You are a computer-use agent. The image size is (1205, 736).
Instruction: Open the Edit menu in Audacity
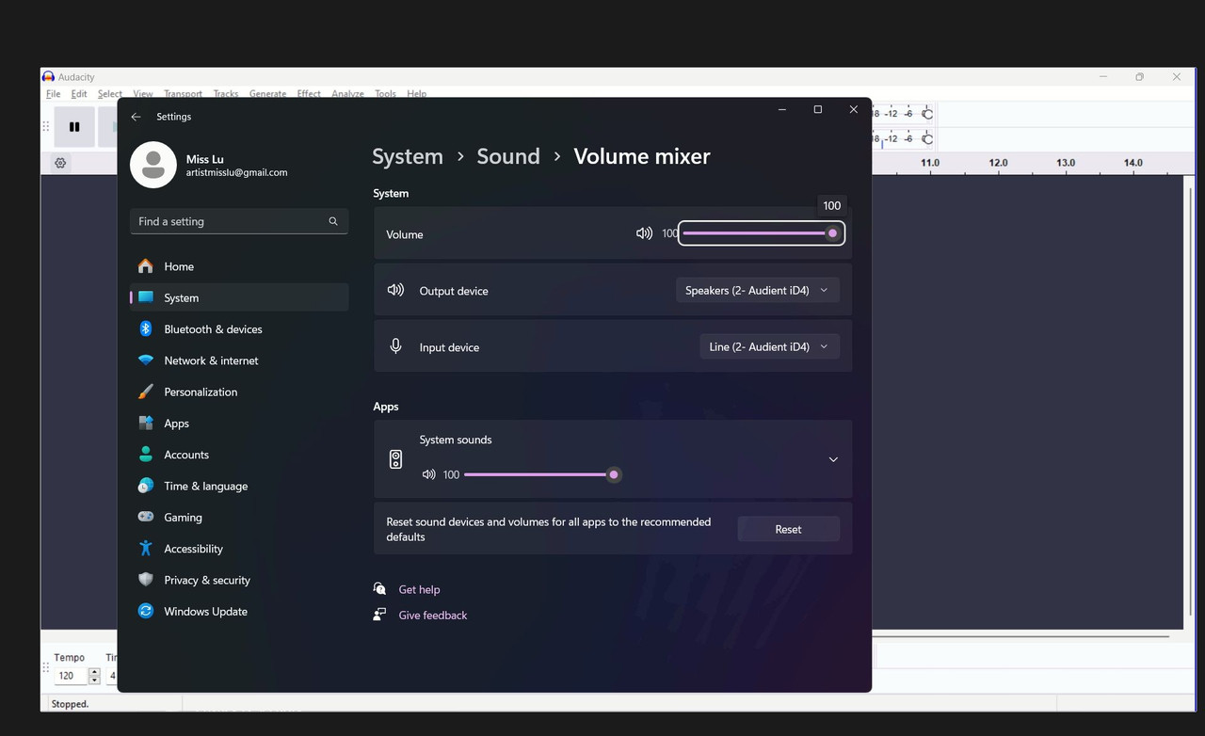point(79,94)
